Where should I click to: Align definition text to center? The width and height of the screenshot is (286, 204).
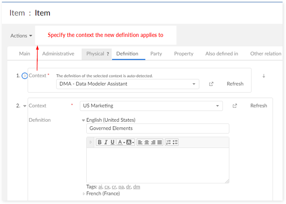point(147,142)
